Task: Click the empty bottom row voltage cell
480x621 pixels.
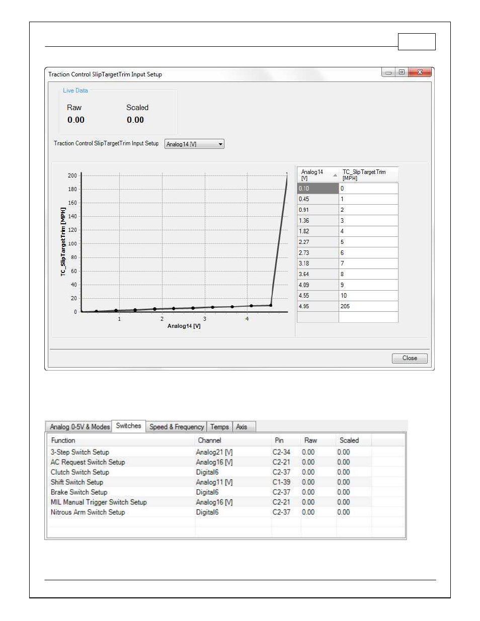Action: pos(318,317)
